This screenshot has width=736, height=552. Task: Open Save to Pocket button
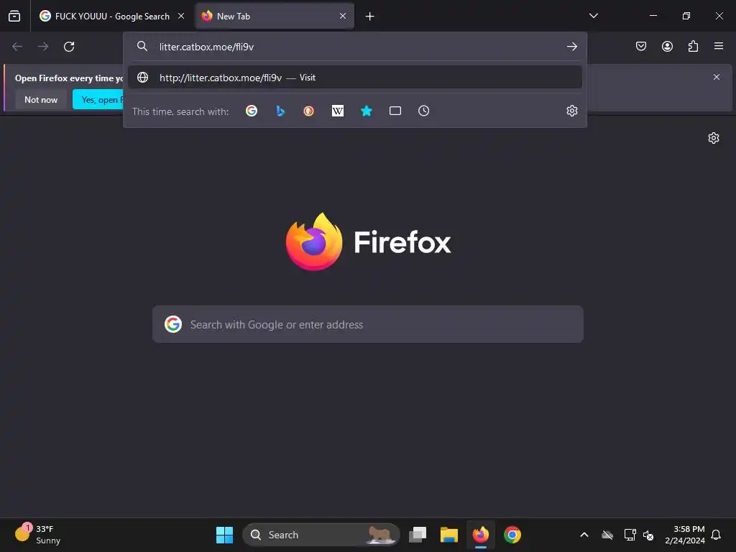pos(641,46)
